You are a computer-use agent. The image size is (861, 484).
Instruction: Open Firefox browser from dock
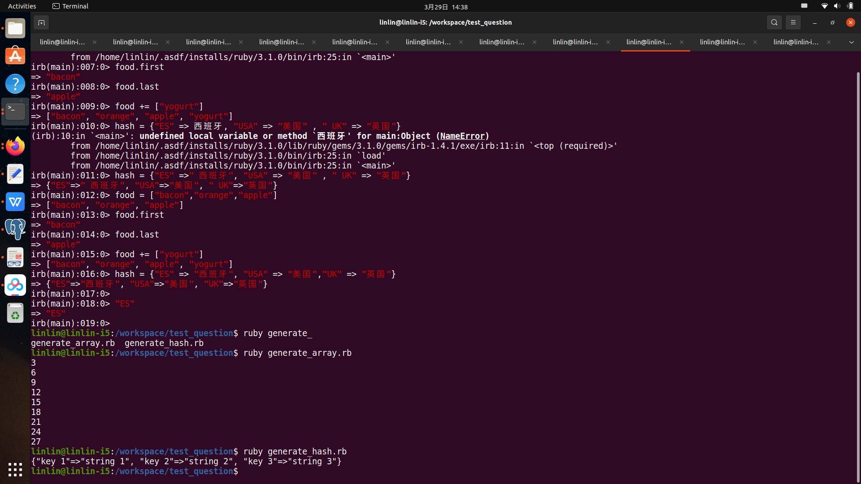coord(15,146)
